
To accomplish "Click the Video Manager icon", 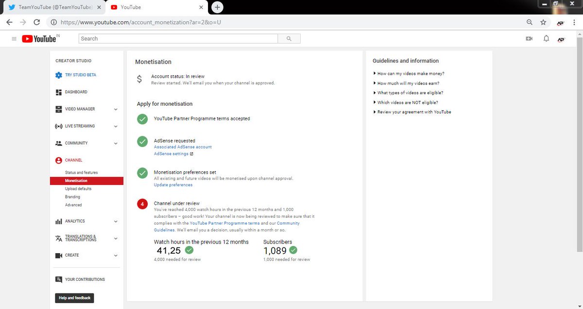I will coord(59,109).
